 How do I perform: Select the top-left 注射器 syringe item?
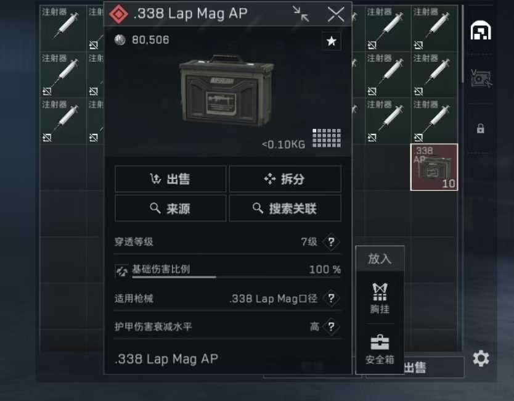(63, 28)
